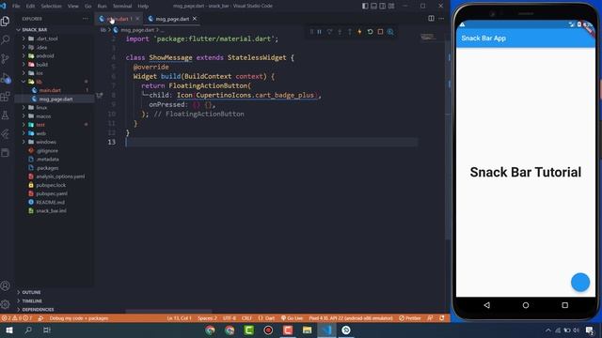
Task: Open Customize Layout button in title bar
Action: tap(391, 6)
